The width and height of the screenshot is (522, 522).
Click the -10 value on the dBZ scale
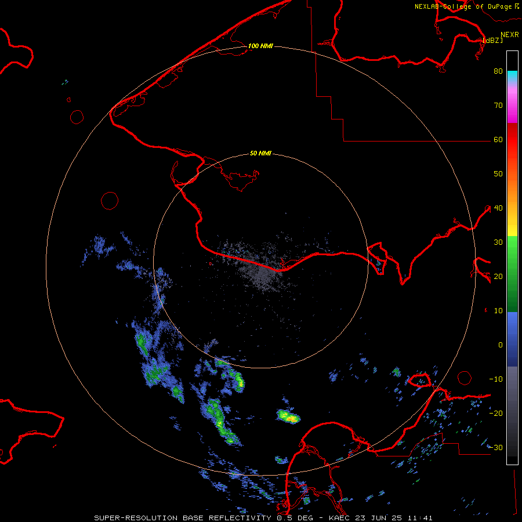pos(496,379)
